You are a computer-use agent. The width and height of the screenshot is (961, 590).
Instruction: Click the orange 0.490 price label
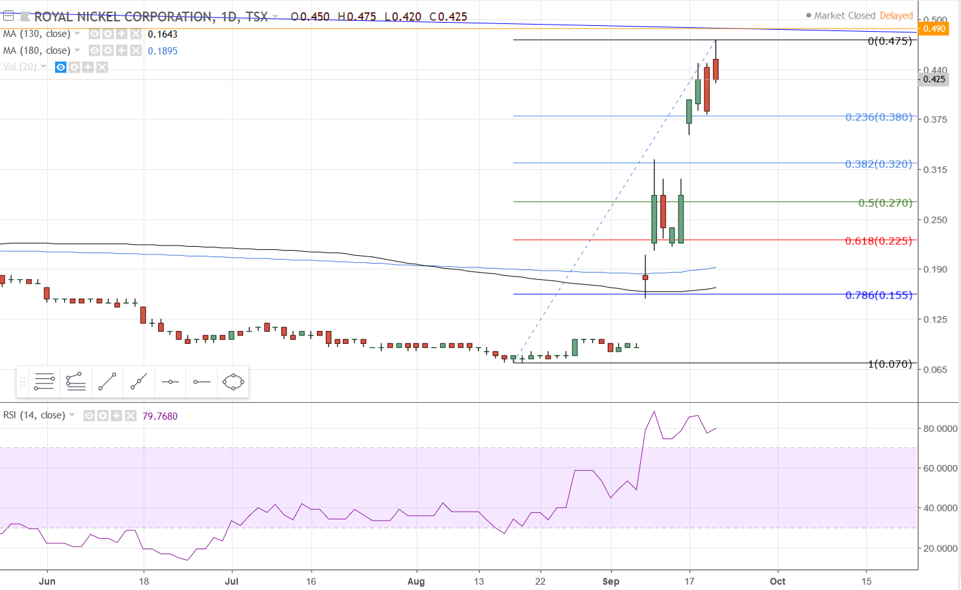pyautogui.click(x=934, y=28)
